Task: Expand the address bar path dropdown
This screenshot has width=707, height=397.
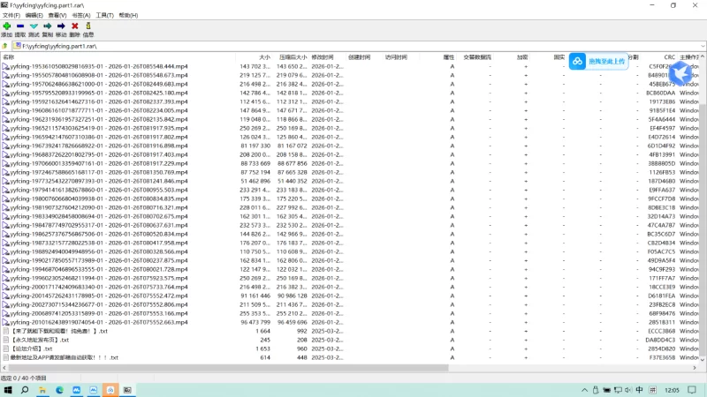Action: [x=703, y=46]
